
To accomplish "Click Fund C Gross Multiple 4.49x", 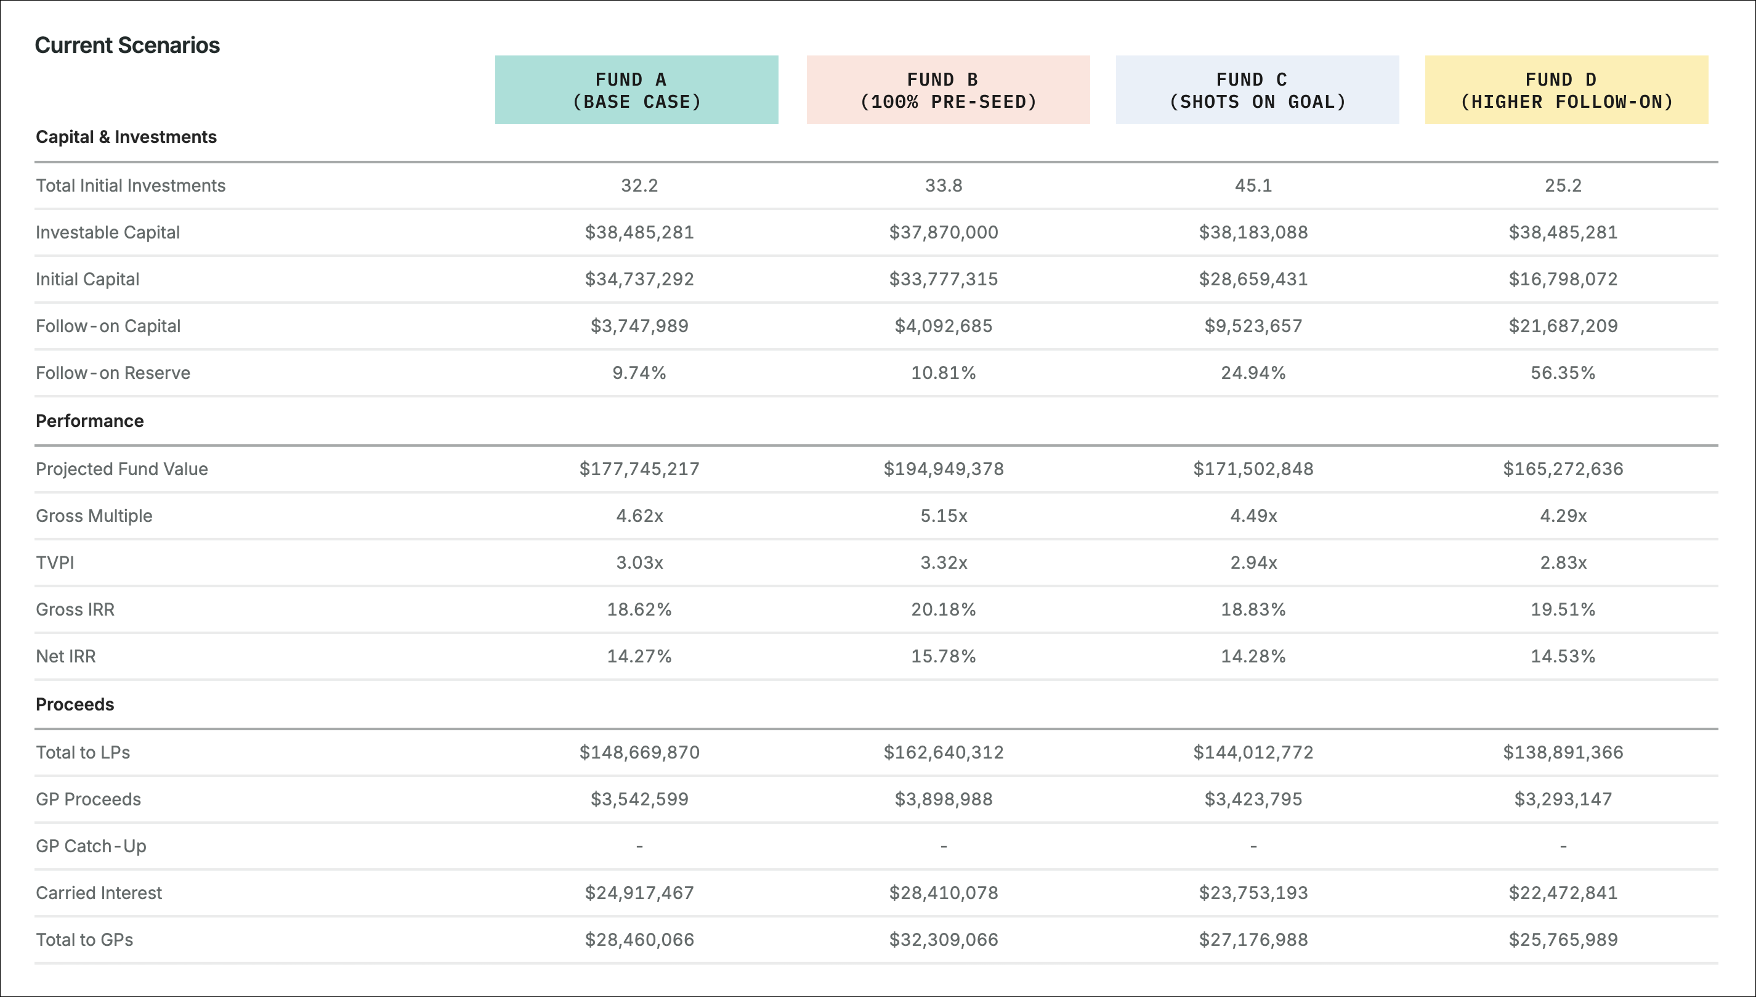I will [1253, 516].
